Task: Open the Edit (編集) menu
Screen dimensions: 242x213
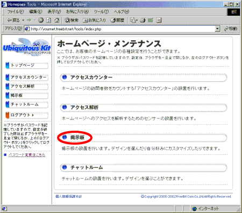Action: point(35,12)
